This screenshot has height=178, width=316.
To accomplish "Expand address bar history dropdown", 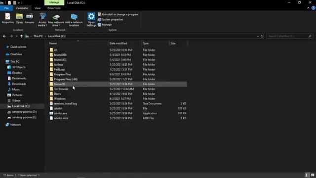I will (258, 36).
